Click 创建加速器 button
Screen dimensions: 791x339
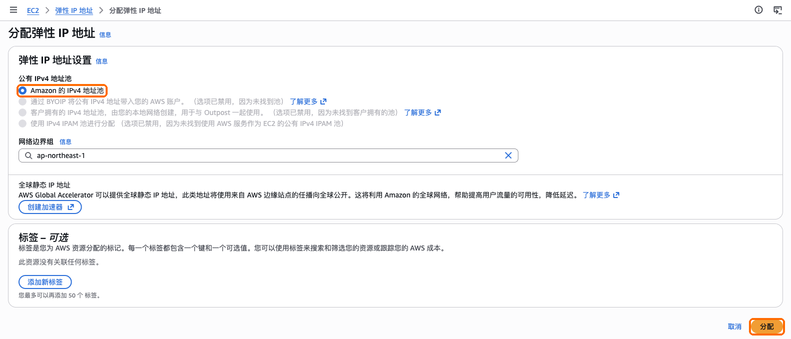(x=50, y=207)
